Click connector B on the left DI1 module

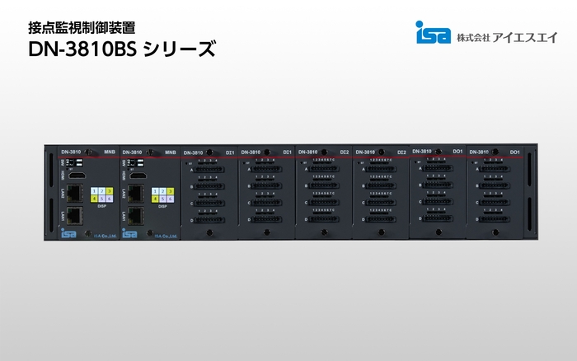click(x=209, y=186)
